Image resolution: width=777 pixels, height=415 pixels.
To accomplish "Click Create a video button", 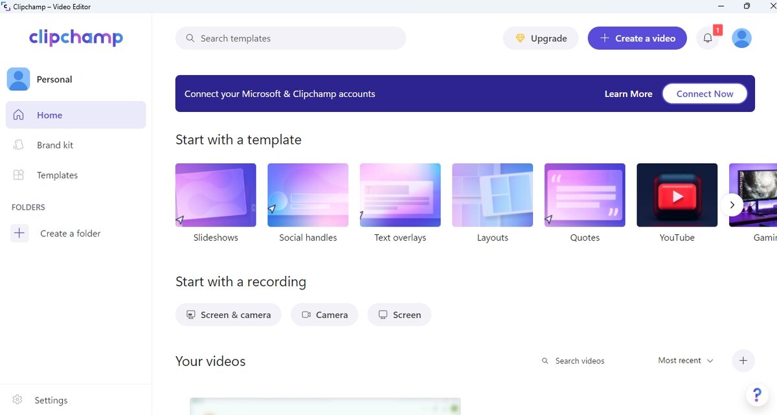I will pos(637,38).
